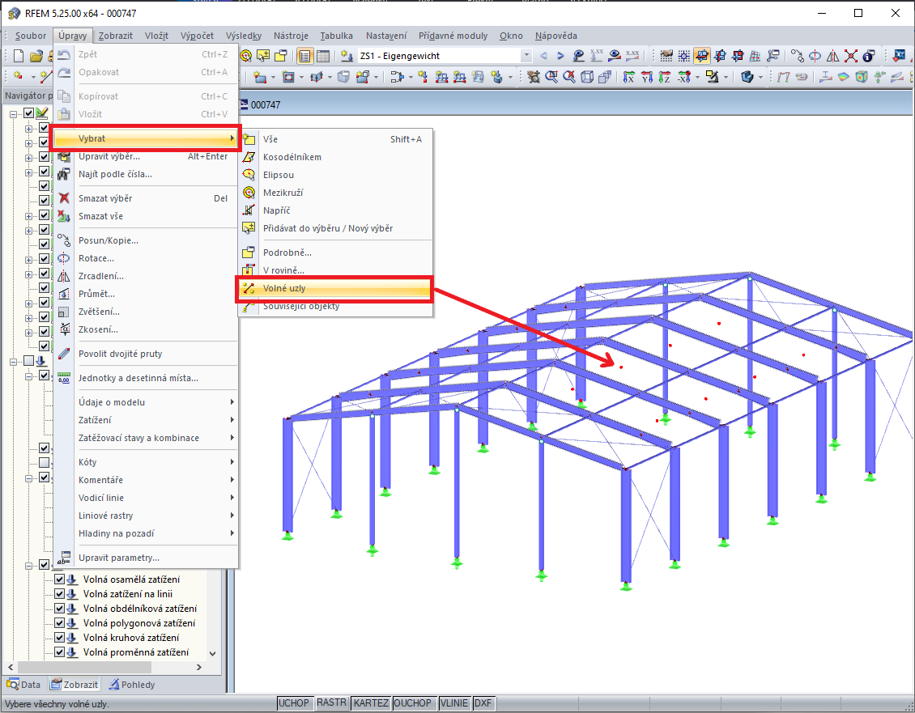Toggle UCHOP snap in status bar
Viewport: 915px width, 713px height.
pyautogui.click(x=293, y=703)
